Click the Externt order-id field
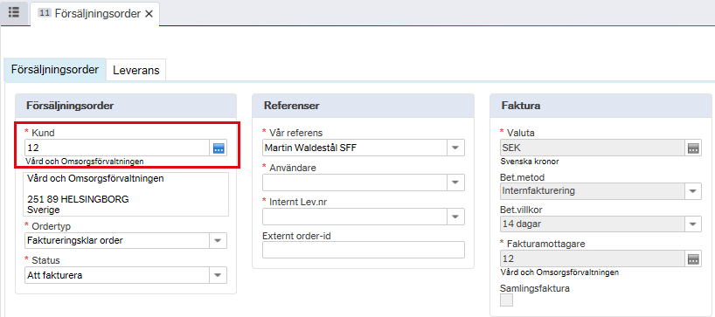This screenshot has width=715, height=317. click(364, 250)
